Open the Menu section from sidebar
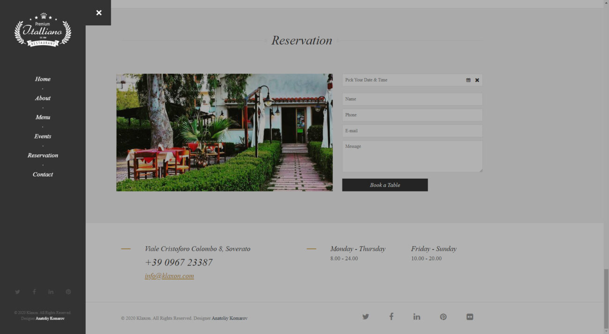Image resolution: width=609 pixels, height=334 pixels. tap(43, 117)
